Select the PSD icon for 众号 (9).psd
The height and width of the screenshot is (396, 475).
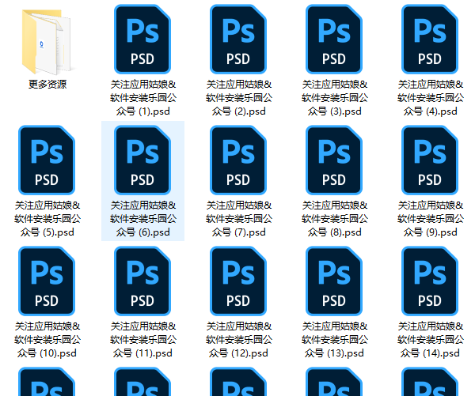tap(430, 160)
